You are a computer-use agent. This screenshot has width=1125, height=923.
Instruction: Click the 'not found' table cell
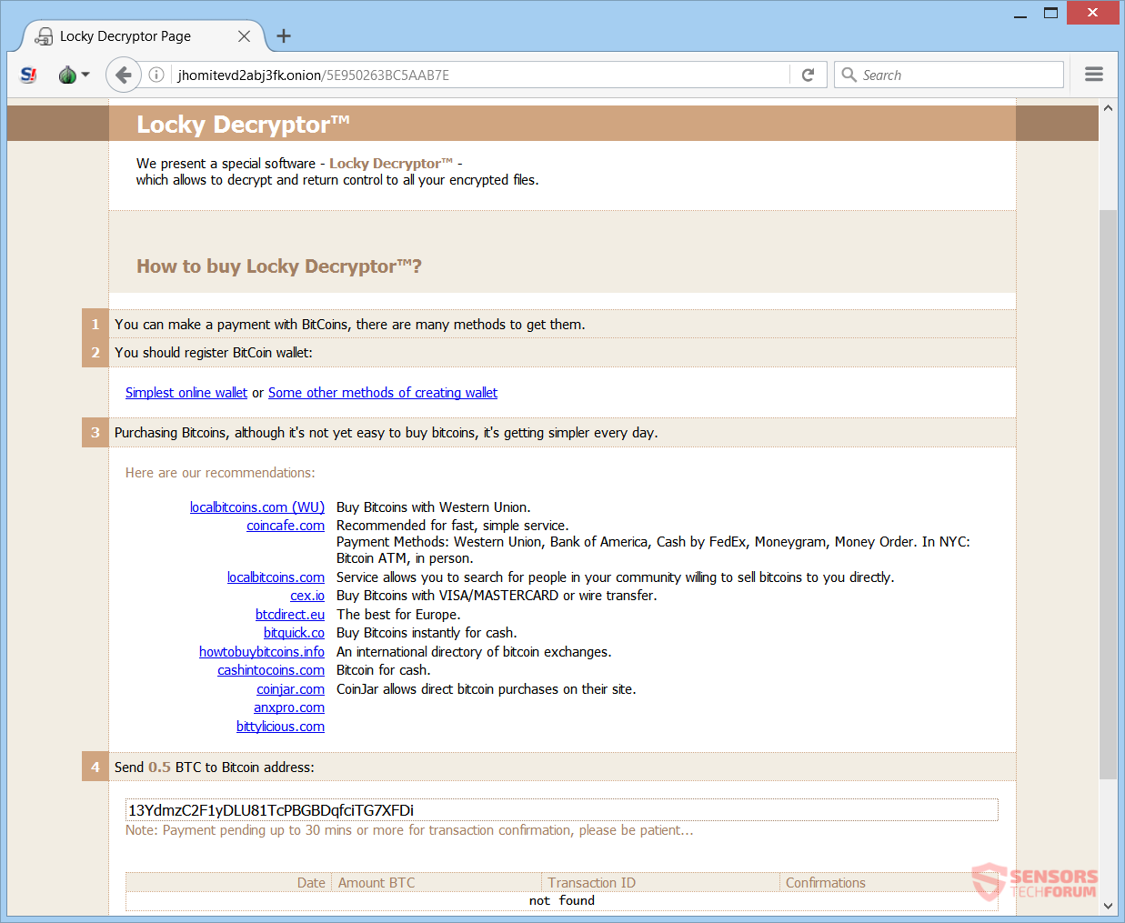562,901
